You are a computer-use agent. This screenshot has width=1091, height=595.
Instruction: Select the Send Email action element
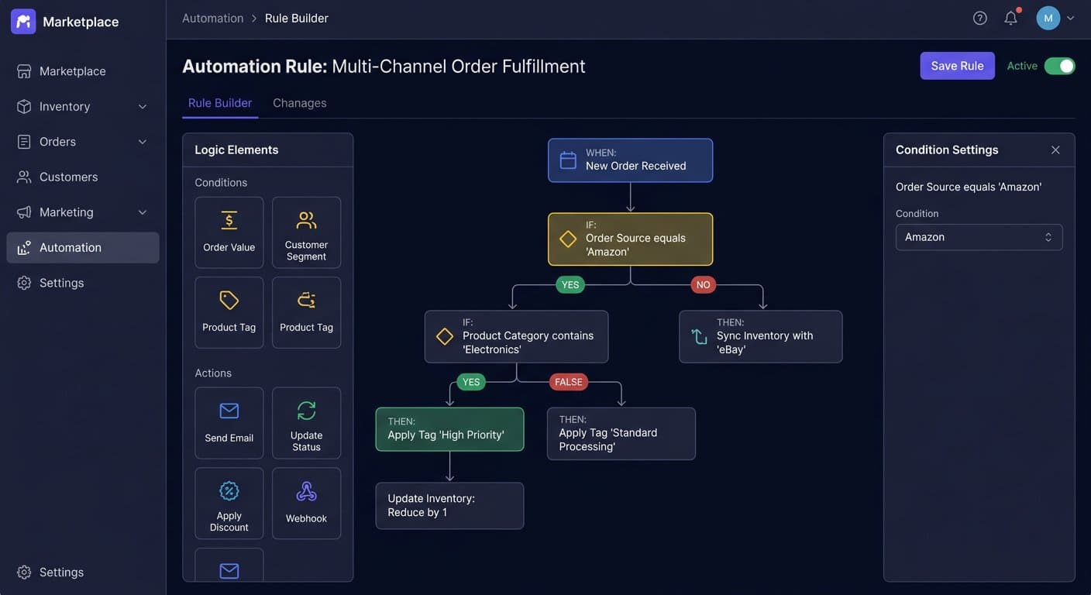(229, 423)
